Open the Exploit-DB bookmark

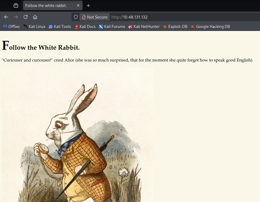(x=175, y=26)
